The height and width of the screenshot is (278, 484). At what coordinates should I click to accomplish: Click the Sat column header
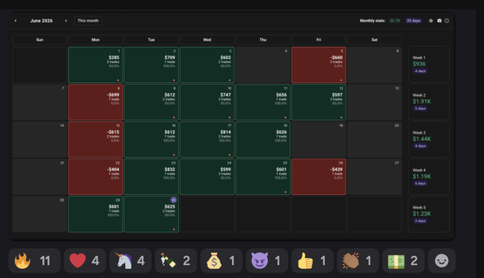point(374,40)
